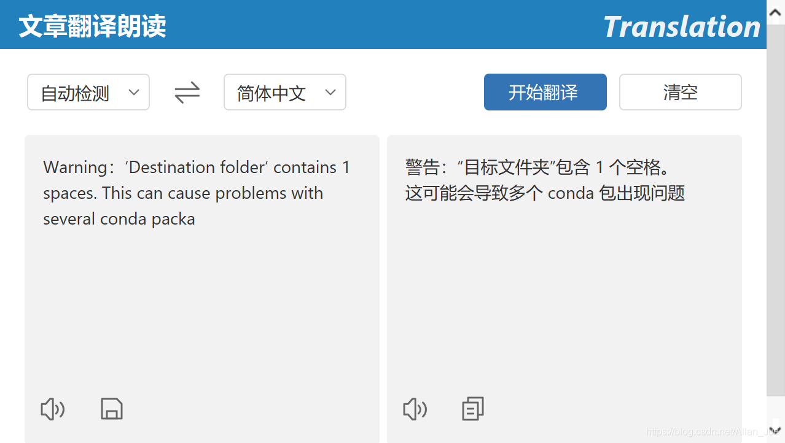Open the 简体中文 target language dropdown
Image resolution: width=785 pixels, height=443 pixels.
(284, 92)
